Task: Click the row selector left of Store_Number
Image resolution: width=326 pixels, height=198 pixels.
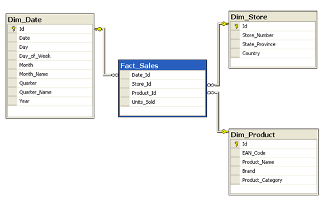Action: [235, 35]
